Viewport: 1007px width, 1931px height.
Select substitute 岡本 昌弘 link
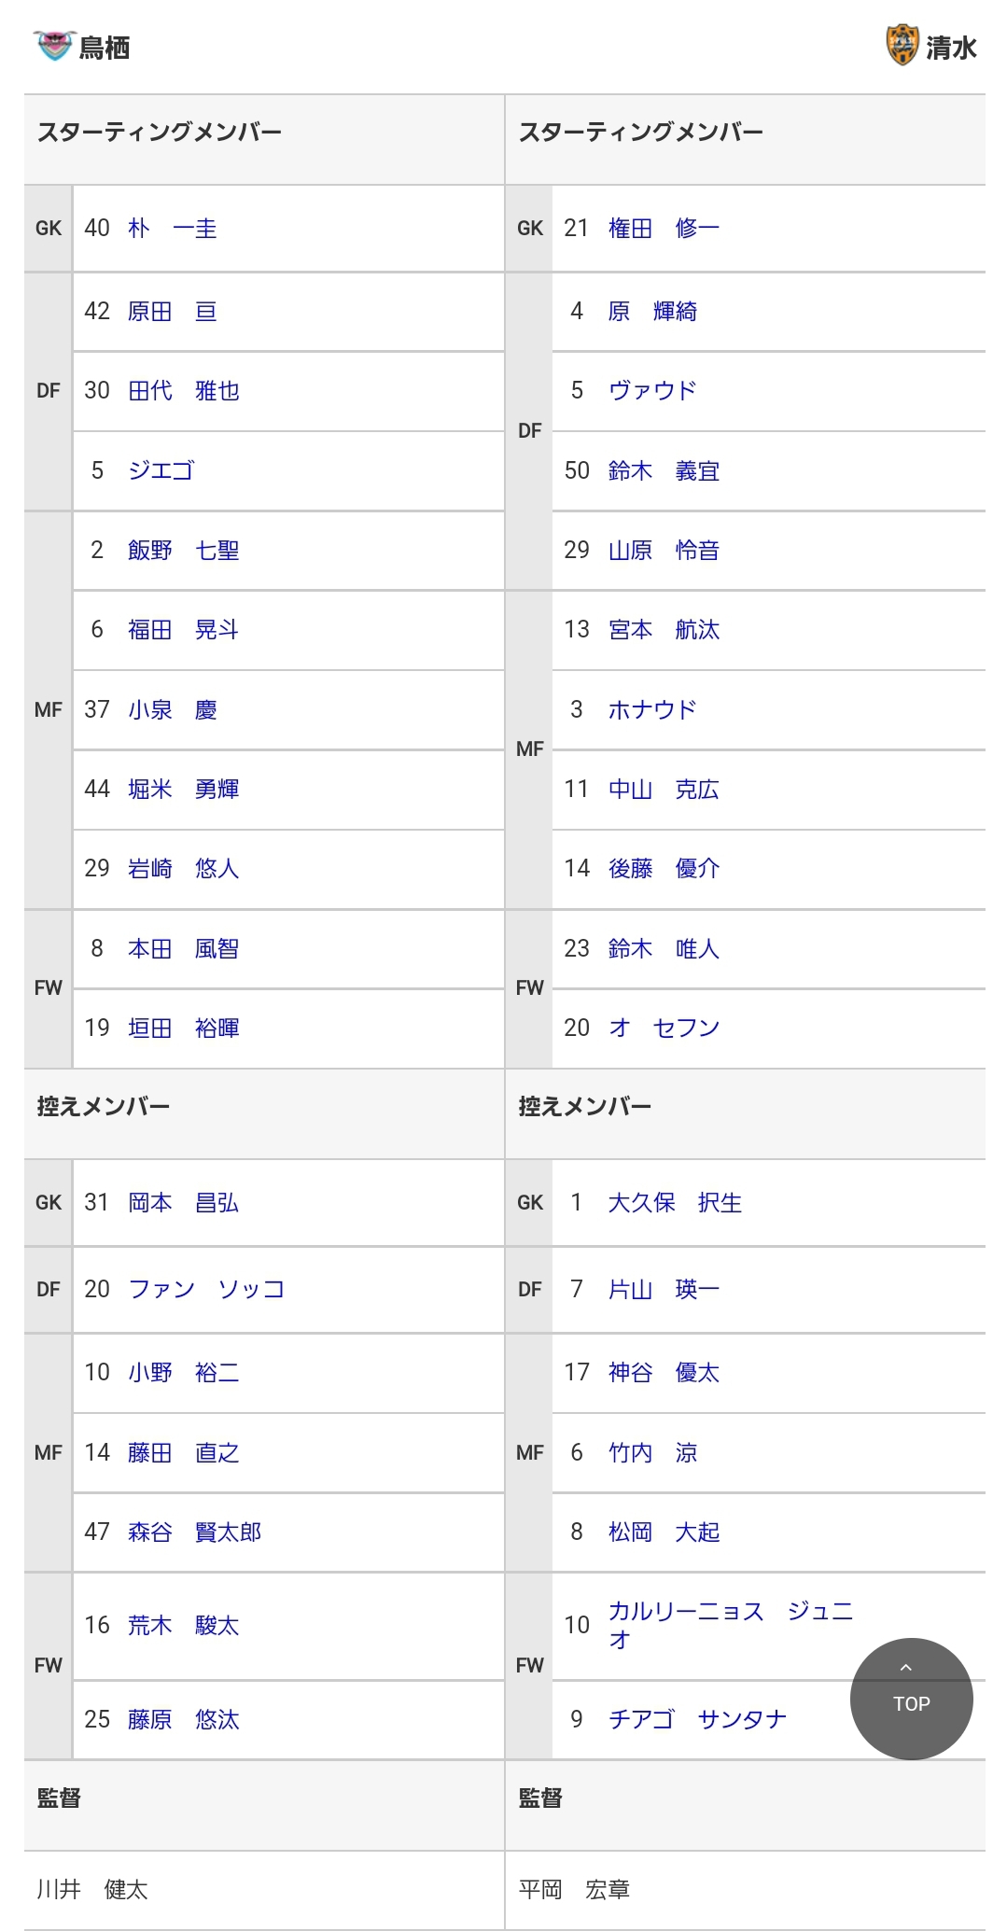(x=184, y=1203)
